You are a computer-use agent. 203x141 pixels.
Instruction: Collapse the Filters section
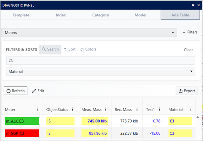click(190, 32)
